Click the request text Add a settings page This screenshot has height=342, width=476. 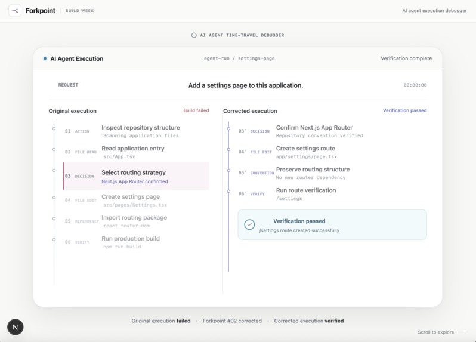point(246,85)
